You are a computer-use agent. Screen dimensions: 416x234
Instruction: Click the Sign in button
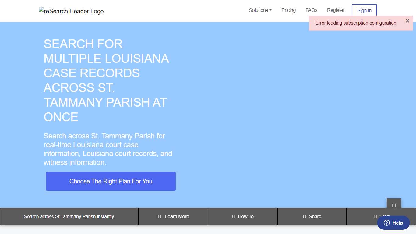(x=364, y=10)
